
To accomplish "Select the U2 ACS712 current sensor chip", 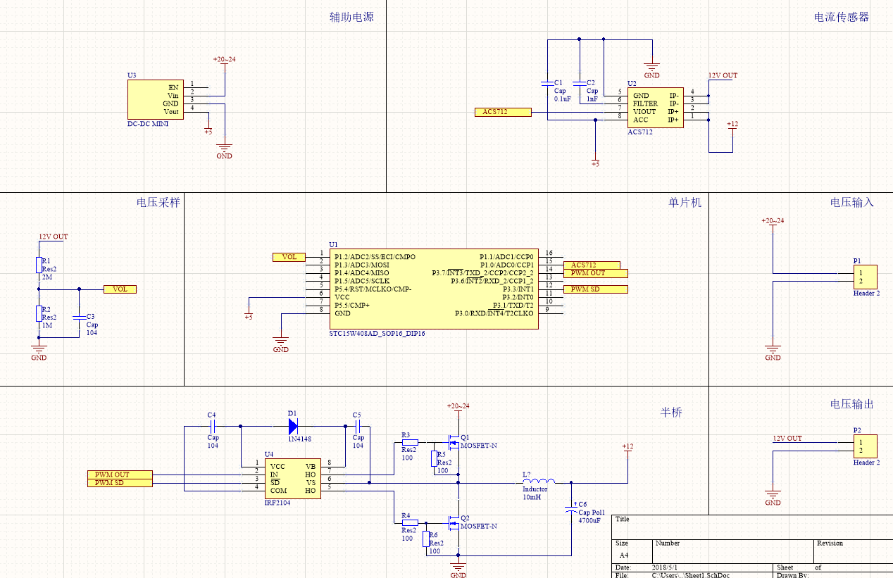I will pos(655,108).
